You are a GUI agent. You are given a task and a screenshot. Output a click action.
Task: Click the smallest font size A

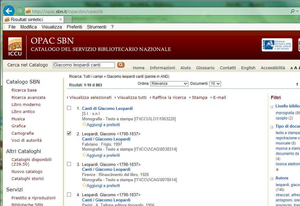pyautogui.click(x=291, y=68)
